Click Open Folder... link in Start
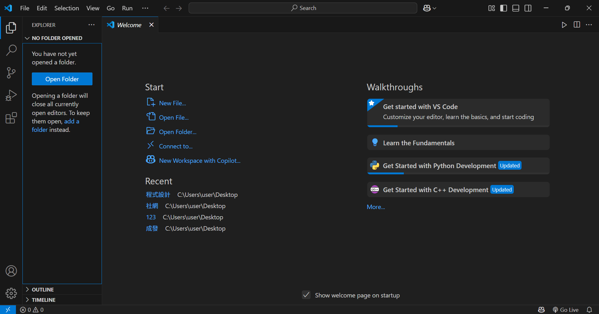 tap(178, 132)
